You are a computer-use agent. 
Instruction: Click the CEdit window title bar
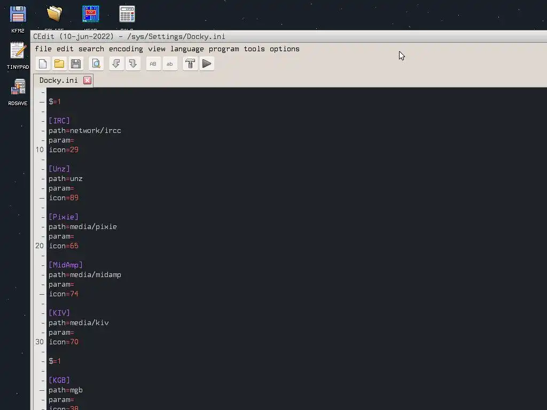(x=289, y=37)
